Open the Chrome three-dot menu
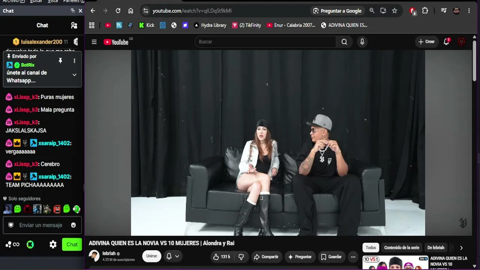The height and width of the screenshot is (270, 480). (x=469, y=11)
